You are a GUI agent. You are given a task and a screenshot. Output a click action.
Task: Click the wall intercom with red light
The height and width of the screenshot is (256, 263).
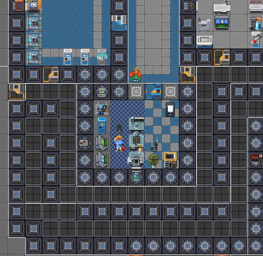click(x=84, y=143)
